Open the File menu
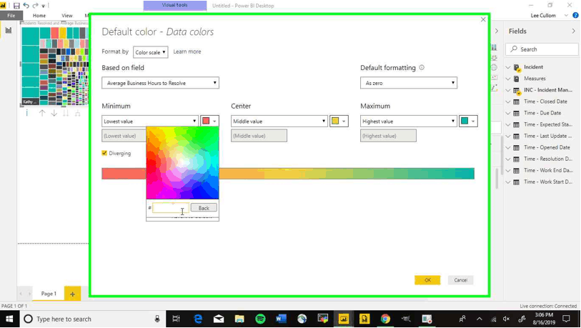This screenshot has height=328, width=581. pyautogui.click(x=11, y=16)
